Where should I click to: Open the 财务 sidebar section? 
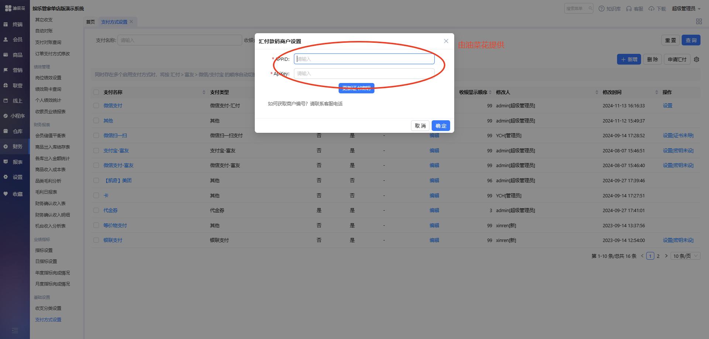tap(15, 146)
